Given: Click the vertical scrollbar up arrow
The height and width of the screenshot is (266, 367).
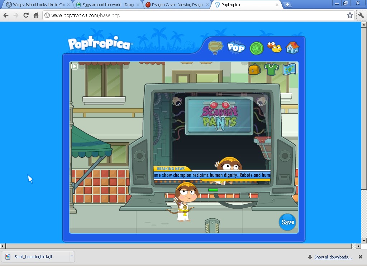Looking at the screenshot, I should pos(364,24).
